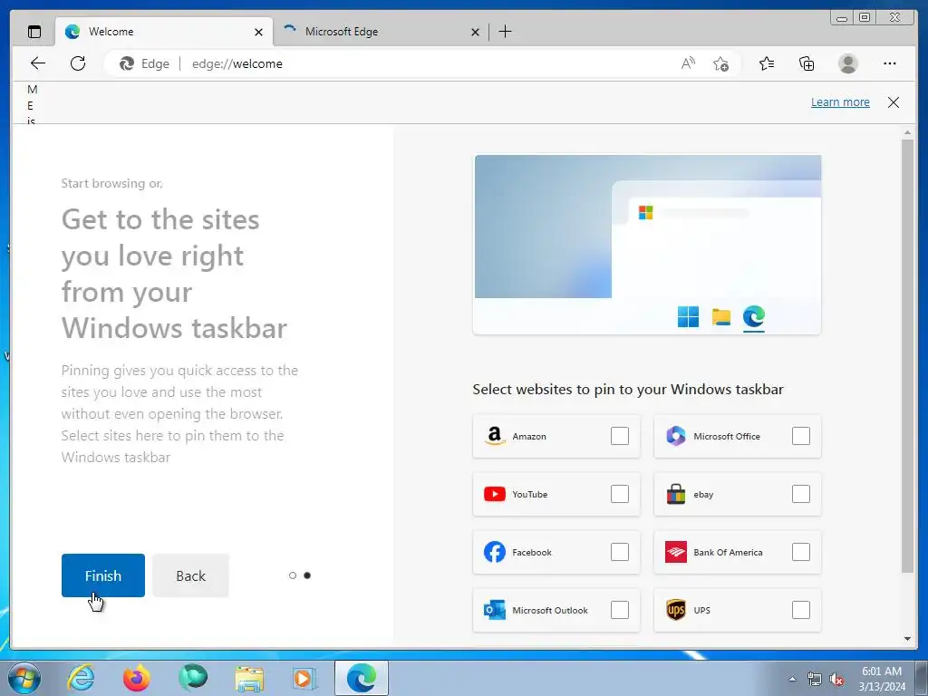This screenshot has height=696, width=928.
Task: Check the Microsoft Office checkbox
Action: point(801,436)
